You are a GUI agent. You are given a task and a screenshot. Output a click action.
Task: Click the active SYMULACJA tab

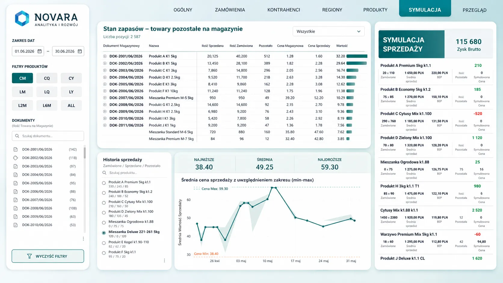[x=425, y=9]
